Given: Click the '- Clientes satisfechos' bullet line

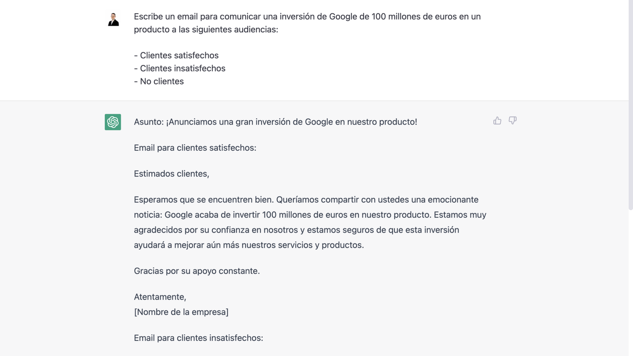Looking at the screenshot, I should click(176, 55).
